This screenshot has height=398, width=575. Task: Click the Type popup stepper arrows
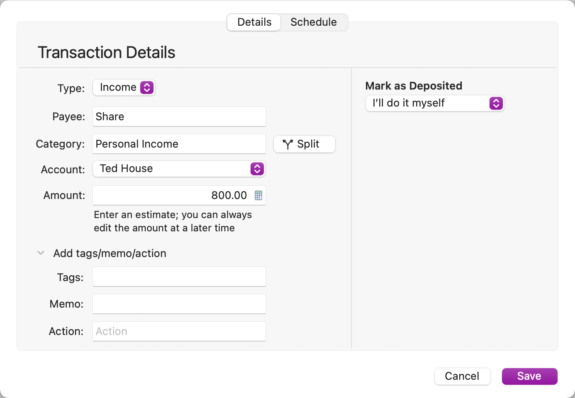[147, 87]
